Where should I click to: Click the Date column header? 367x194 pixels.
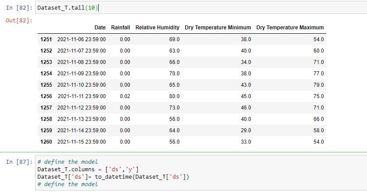click(x=100, y=27)
